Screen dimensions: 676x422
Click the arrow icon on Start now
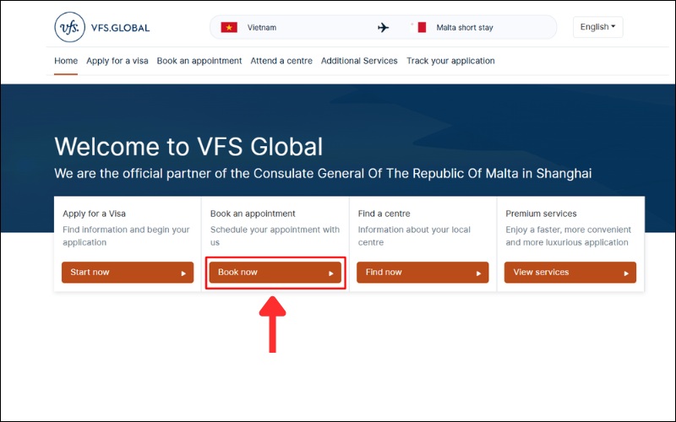[x=183, y=273]
